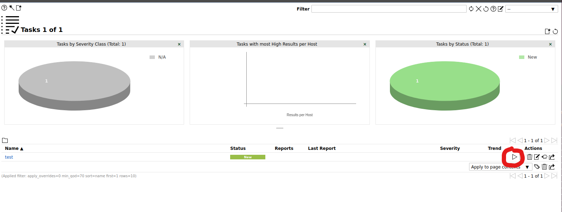Export the test task in its Actions row
Viewport: 562px width, 212px height.
552,157
